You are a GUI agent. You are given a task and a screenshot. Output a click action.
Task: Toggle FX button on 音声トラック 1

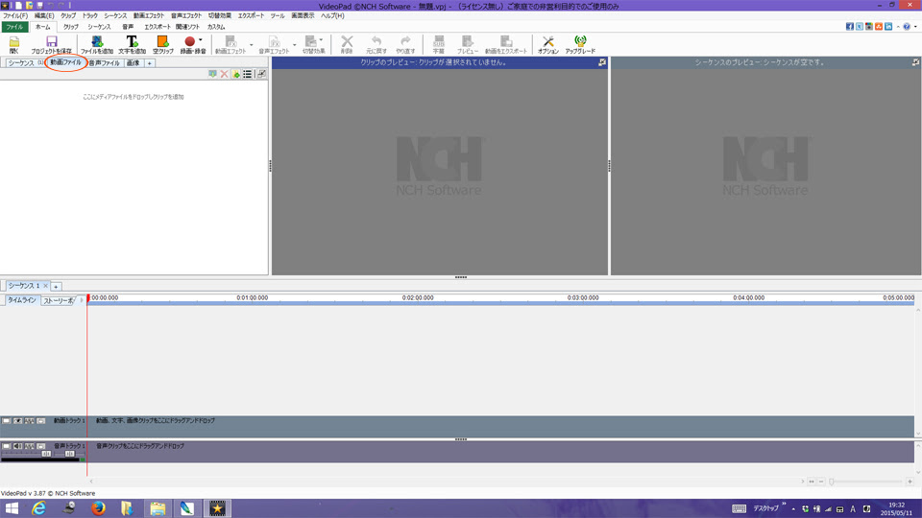pyautogui.click(x=30, y=446)
